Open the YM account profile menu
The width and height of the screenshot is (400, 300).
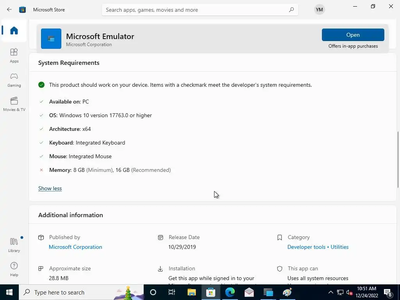[319, 10]
